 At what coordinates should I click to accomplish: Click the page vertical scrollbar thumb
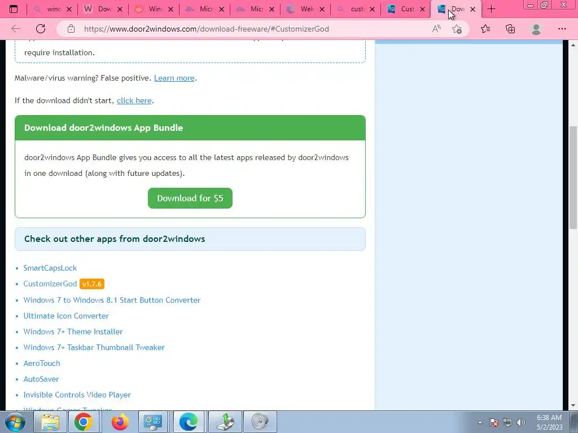[x=573, y=178]
